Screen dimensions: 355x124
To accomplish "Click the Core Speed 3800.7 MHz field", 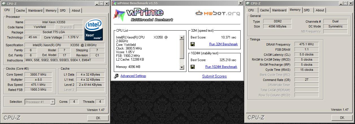I will (38, 74).
